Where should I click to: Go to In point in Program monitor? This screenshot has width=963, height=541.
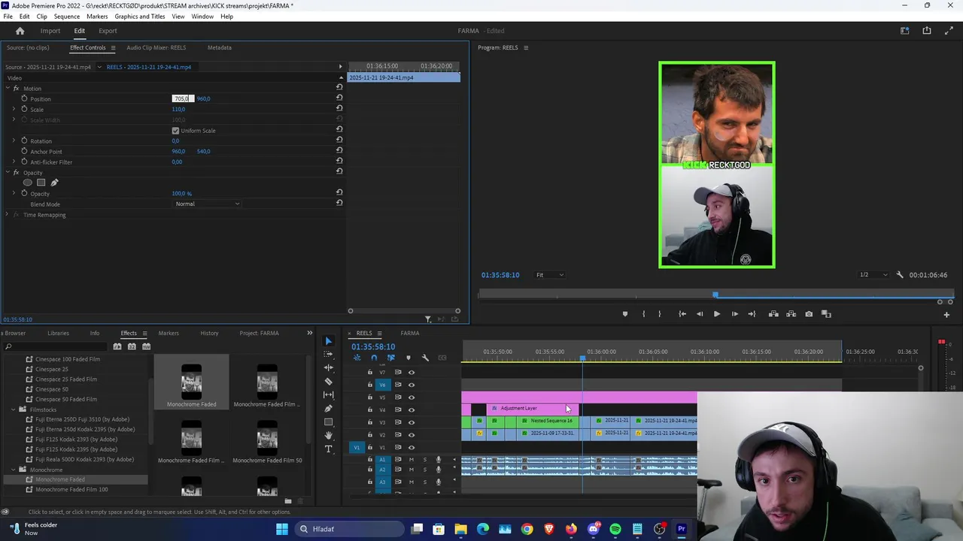tap(682, 314)
